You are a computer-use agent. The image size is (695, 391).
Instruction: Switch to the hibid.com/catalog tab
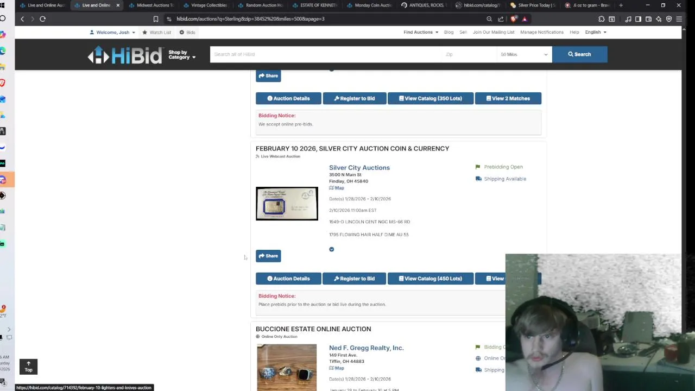click(478, 5)
